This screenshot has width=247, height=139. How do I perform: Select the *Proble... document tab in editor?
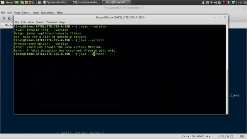click(x=7, y=25)
